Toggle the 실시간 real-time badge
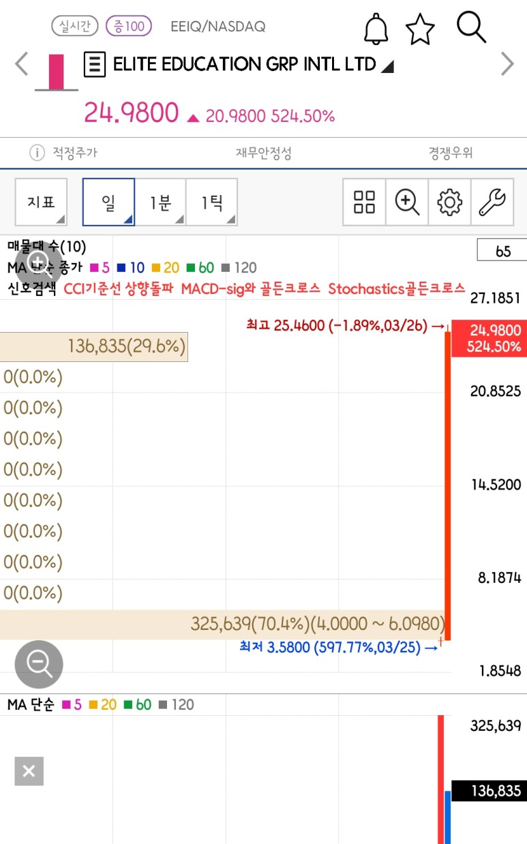 [75, 27]
